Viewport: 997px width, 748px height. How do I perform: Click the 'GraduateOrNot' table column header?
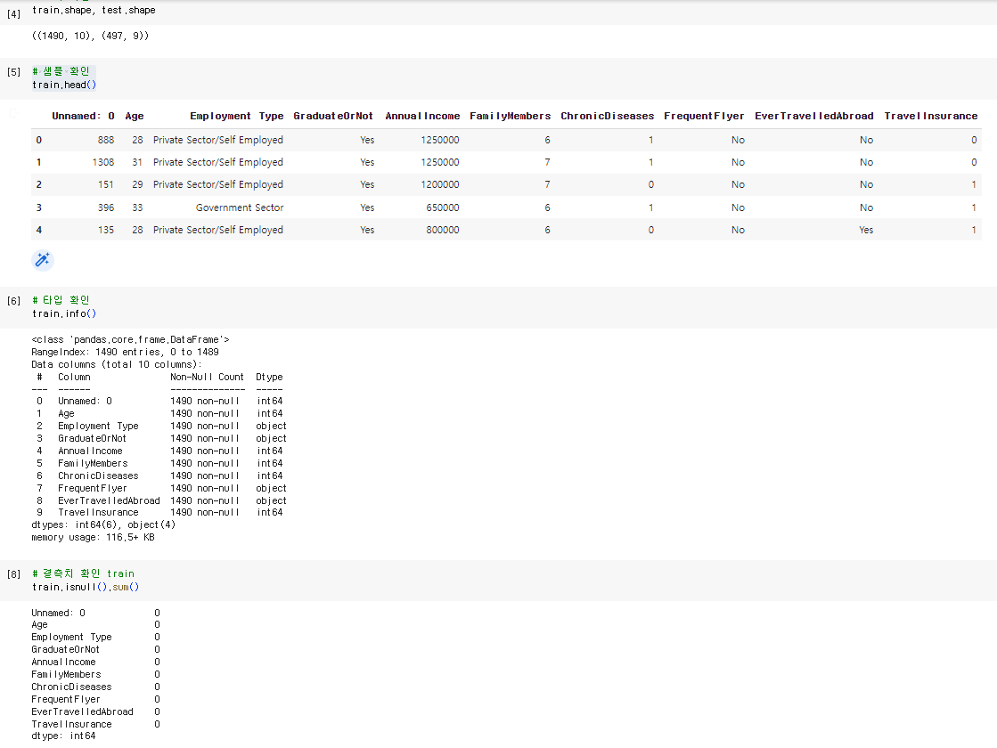[333, 116]
